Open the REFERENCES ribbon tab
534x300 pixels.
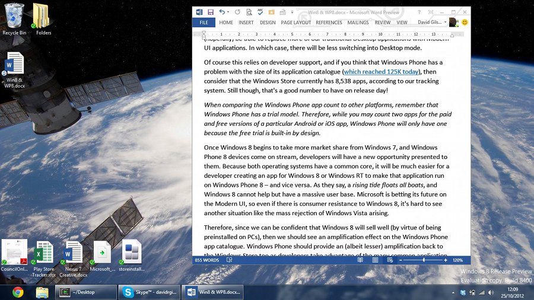click(x=329, y=23)
